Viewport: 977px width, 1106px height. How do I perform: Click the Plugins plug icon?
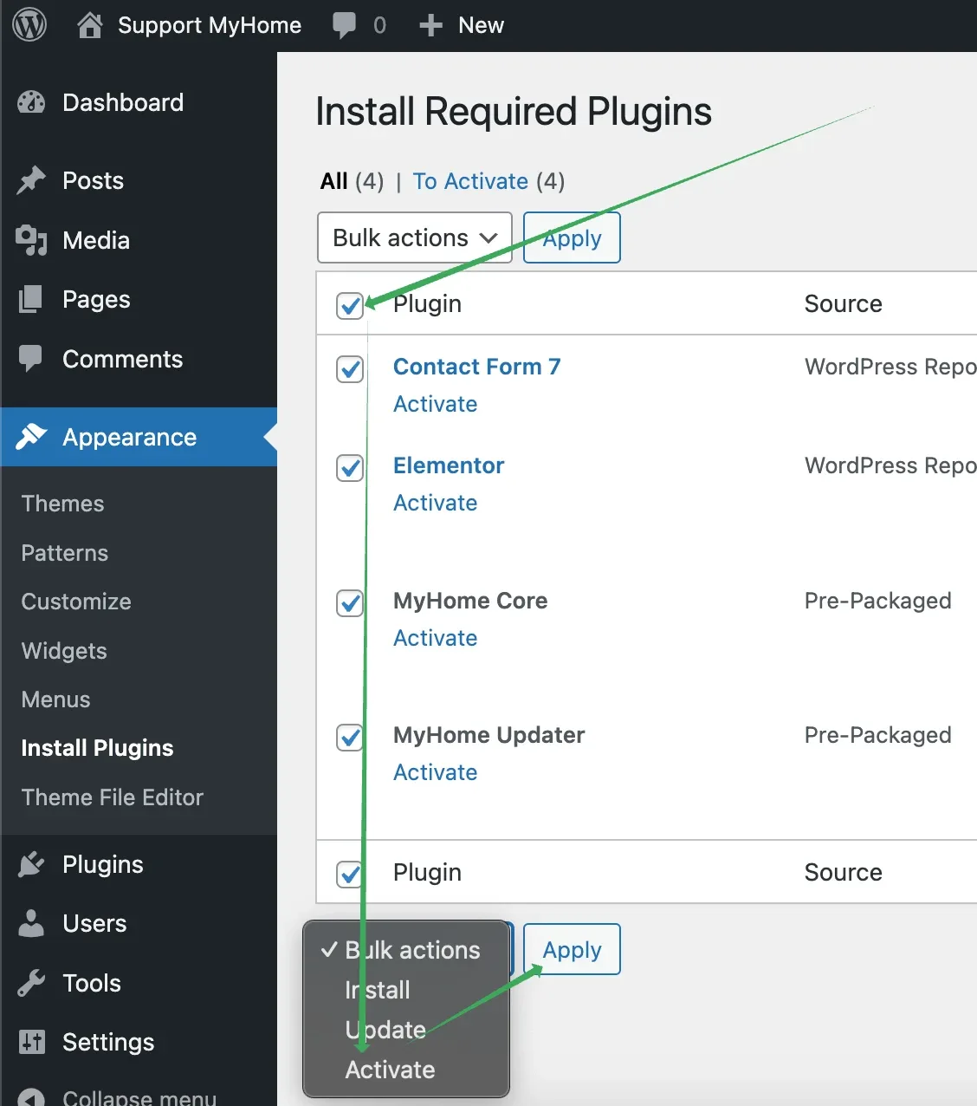click(31, 864)
